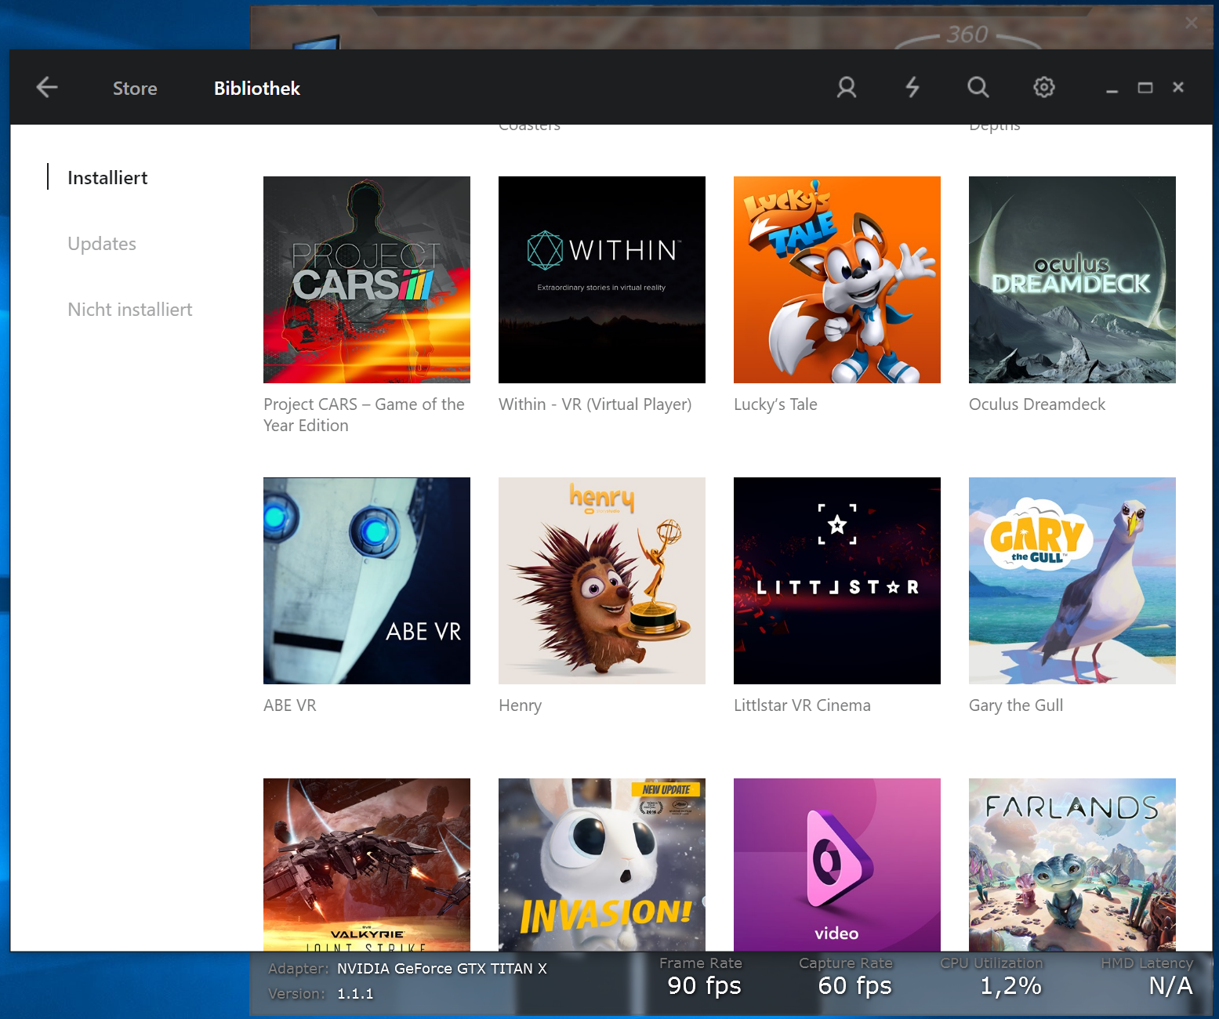This screenshot has height=1019, width=1219.
Task: Click the CPU Utilization 1,2% value
Action: pyautogui.click(x=1011, y=985)
